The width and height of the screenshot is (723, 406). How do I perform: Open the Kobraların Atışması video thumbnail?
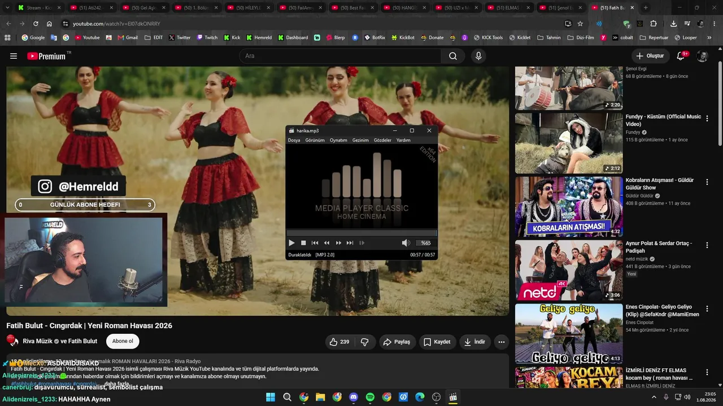[x=569, y=207]
